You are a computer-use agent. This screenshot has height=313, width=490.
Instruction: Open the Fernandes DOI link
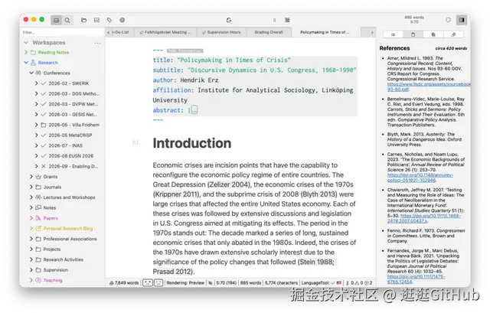coord(416,279)
